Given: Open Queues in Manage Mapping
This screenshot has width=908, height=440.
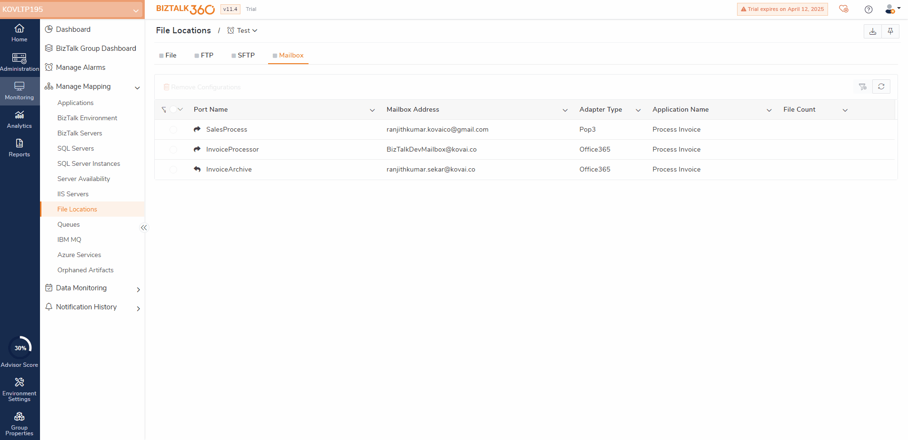Looking at the screenshot, I should click(69, 224).
